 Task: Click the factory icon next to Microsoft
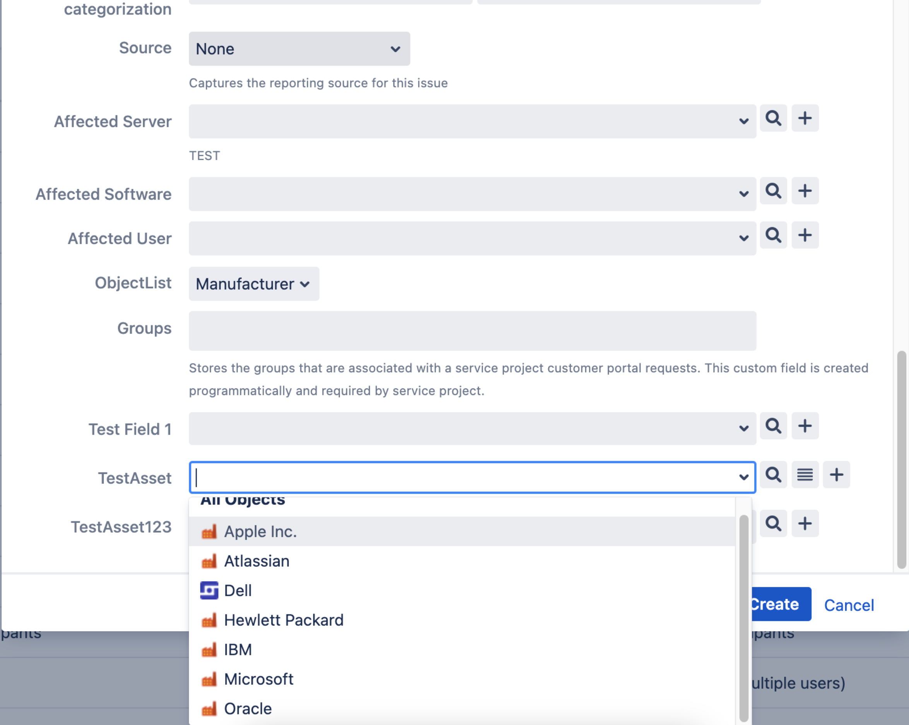[x=209, y=679]
